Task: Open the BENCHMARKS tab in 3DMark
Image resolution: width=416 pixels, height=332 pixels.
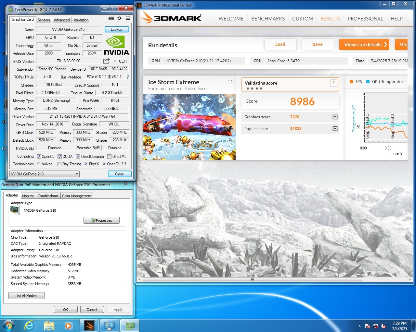Action: click(x=268, y=19)
